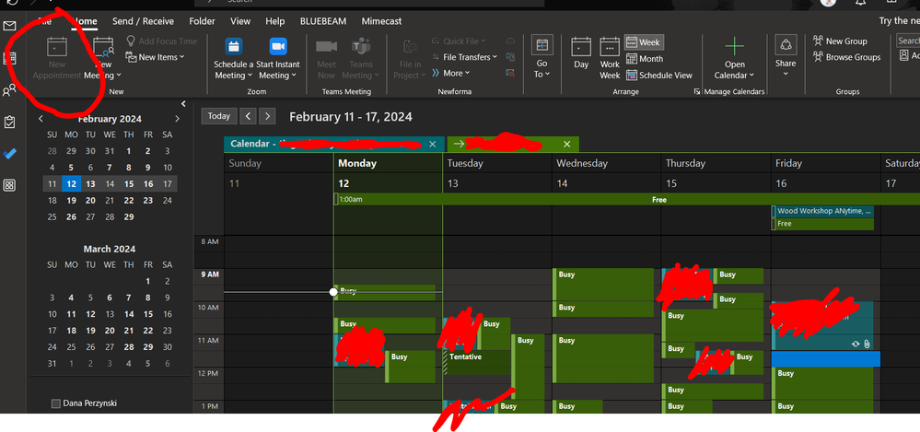Click Newforma search icon right of More

point(510,73)
